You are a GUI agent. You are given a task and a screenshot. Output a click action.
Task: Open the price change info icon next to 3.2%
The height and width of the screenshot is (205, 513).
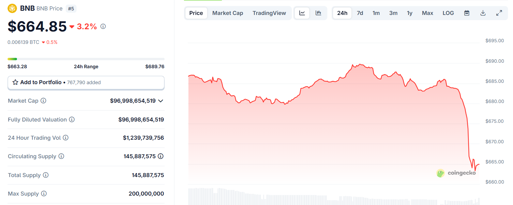[103, 26]
